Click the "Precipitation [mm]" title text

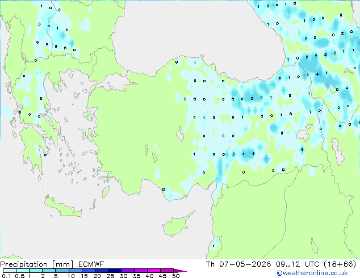pos(37,264)
